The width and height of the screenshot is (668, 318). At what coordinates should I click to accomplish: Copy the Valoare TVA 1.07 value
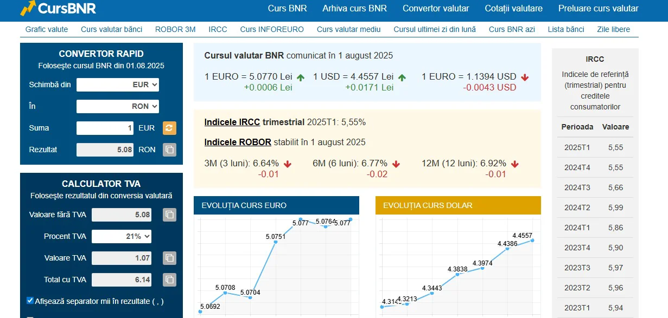(x=170, y=258)
